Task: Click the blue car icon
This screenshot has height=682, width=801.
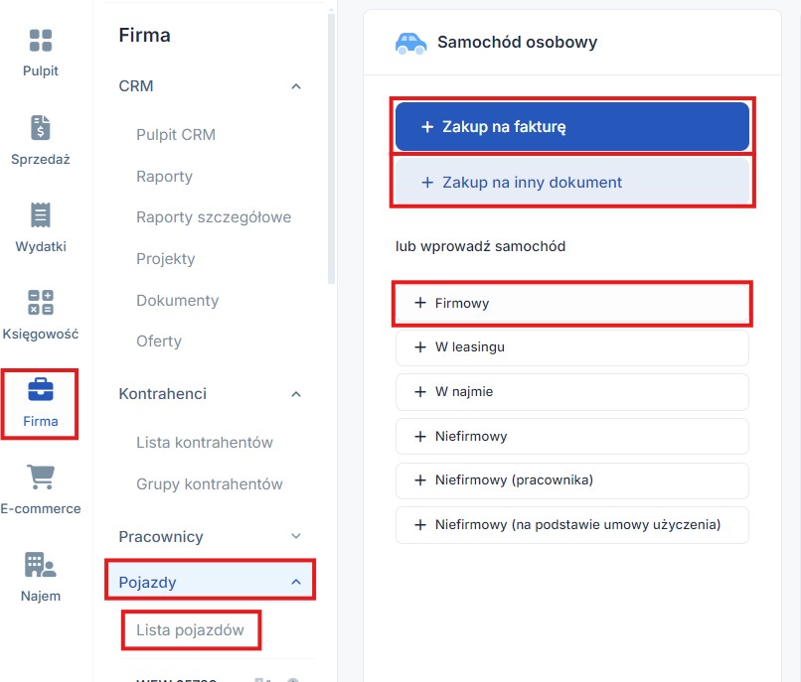Action: [409, 43]
